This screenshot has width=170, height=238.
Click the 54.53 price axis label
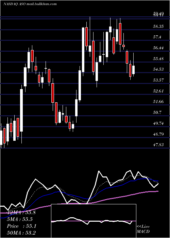[158, 69]
